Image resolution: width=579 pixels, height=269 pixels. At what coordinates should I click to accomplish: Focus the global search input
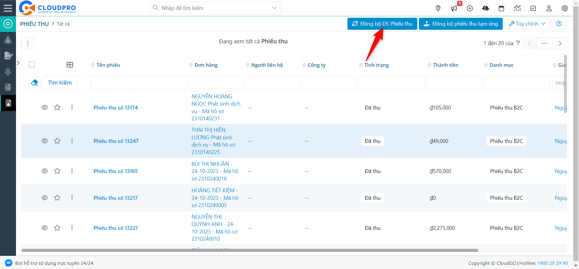[215, 8]
